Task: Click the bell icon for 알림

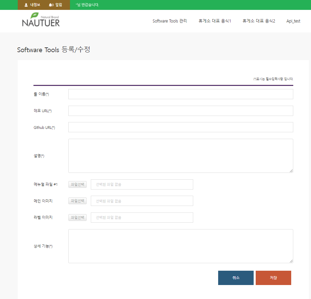Action: coord(51,5)
